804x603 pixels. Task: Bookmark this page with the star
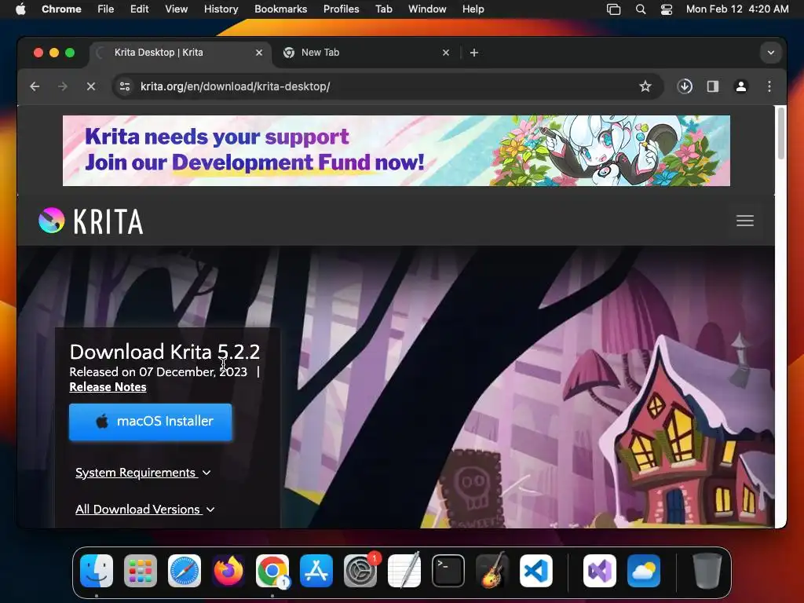click(645, 86)
